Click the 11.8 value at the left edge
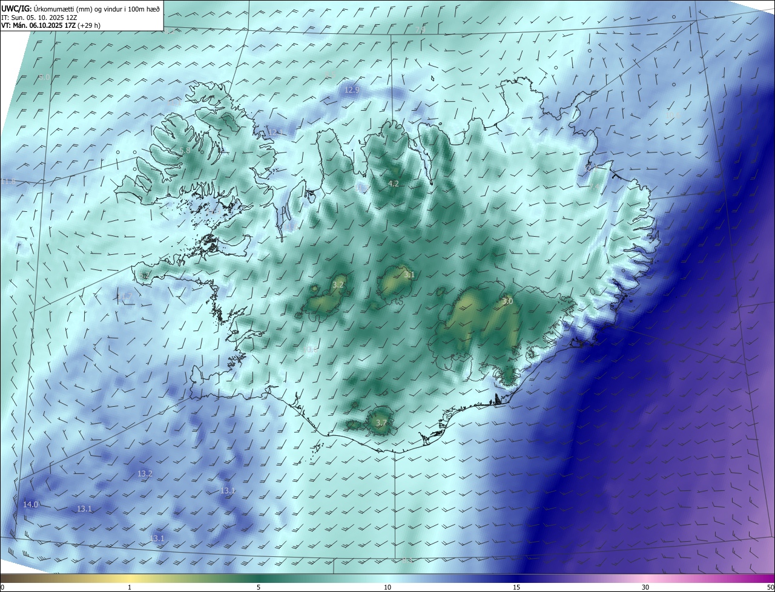Viewport: 775px width, 592px height. tap(8, 181)
